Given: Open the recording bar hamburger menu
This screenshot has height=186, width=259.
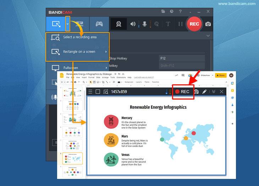Looking at the screenshot, I should (x=90, y=92).
